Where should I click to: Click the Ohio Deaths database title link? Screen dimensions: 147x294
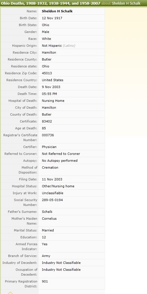51,3
